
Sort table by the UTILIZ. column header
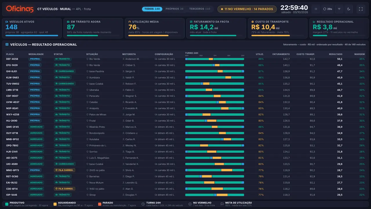260,54
